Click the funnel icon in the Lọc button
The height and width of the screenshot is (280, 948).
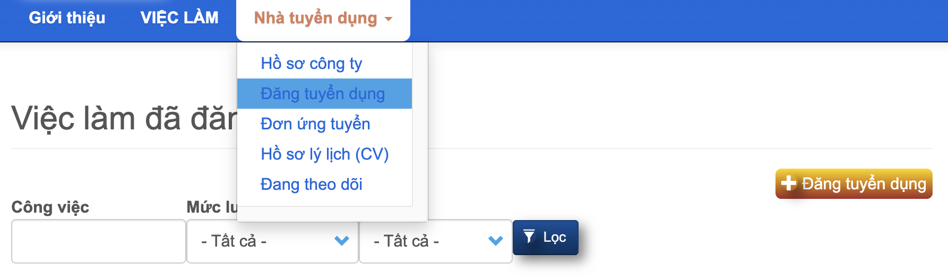point(529,237)
